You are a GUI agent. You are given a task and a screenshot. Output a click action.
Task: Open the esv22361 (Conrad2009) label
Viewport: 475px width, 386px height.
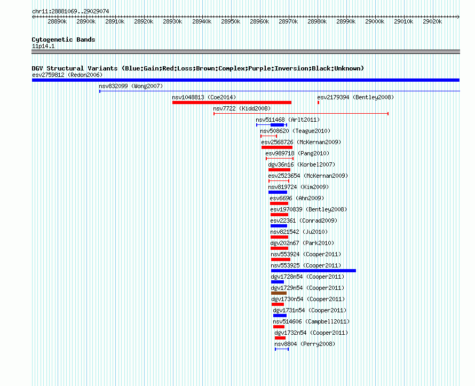pyautogui.click(x=304, y=220)
